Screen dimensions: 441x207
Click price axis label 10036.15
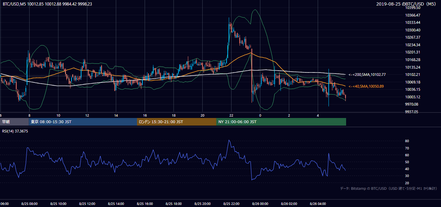coord(412,89)
